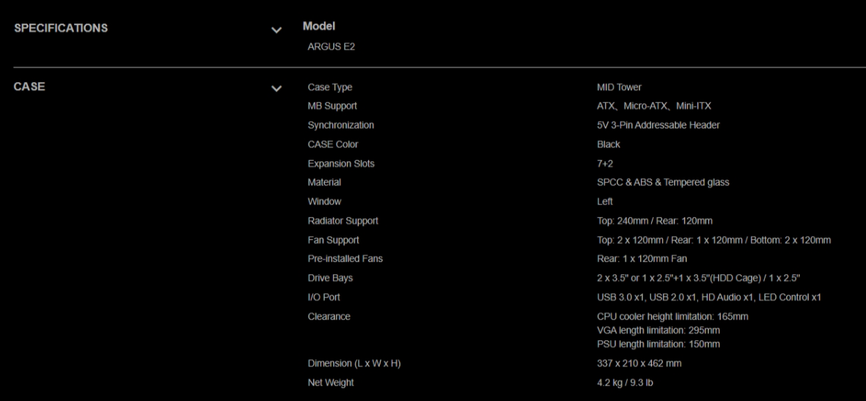866x401 pixels.
Task: Select the Radiator Support label
Action: pos(343,221)
